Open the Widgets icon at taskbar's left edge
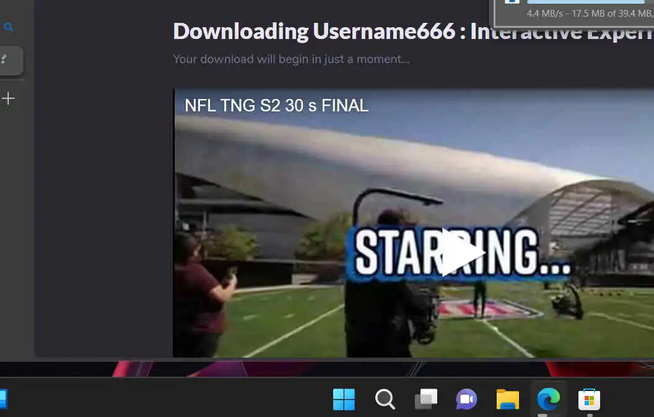 3,399
